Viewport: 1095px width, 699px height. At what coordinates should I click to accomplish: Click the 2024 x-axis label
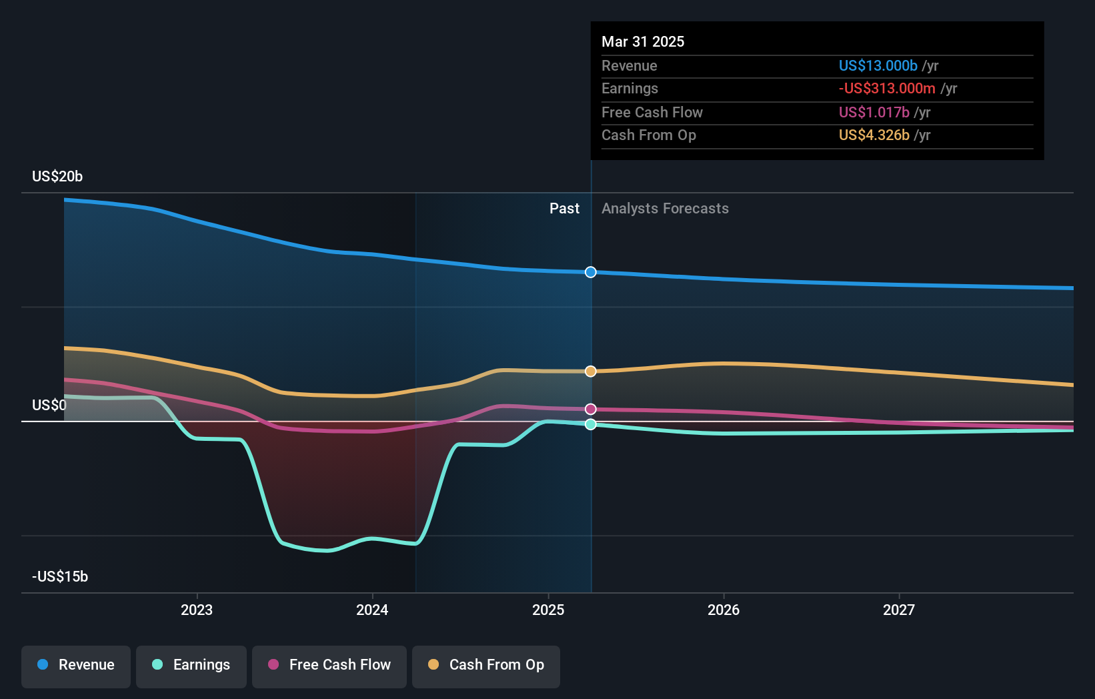click(372, 610)
